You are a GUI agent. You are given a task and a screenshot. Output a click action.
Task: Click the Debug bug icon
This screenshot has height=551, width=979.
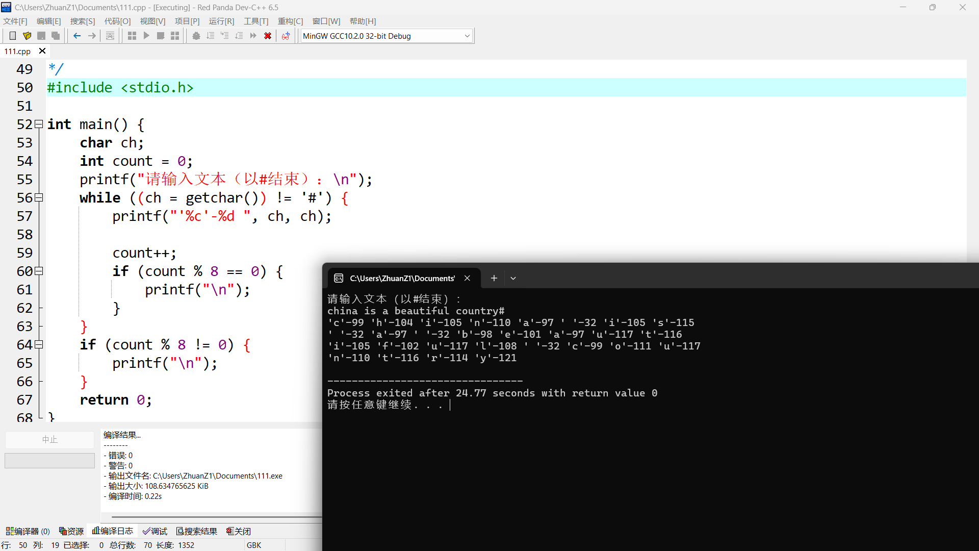click(x=196, y=36)
